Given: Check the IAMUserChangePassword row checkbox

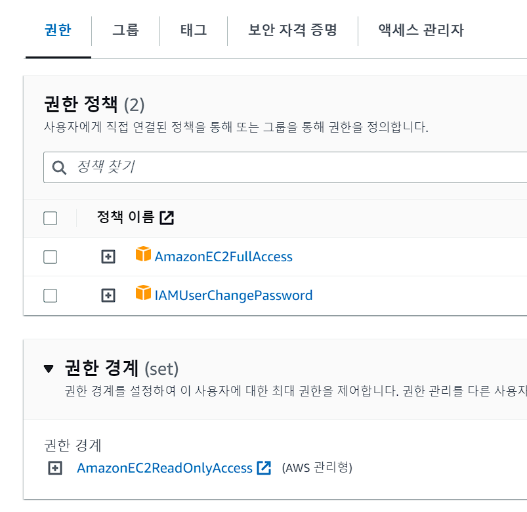Looking at the screenshot, I should click(x=50, y=296).
